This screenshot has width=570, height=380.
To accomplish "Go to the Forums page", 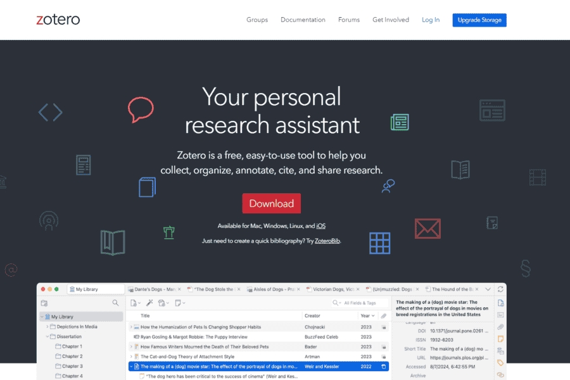I will (348, 20).
